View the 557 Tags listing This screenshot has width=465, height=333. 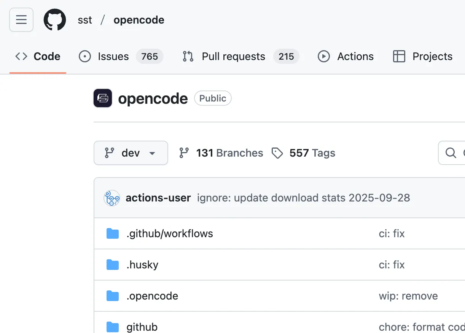click(312, 153)
